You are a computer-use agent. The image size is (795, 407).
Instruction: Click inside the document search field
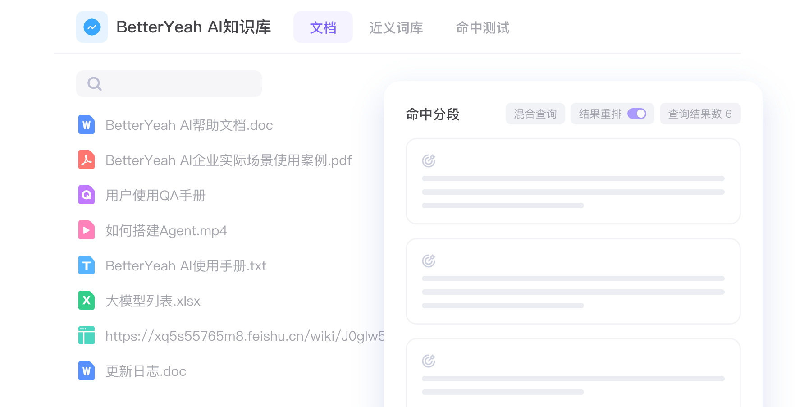180,84
